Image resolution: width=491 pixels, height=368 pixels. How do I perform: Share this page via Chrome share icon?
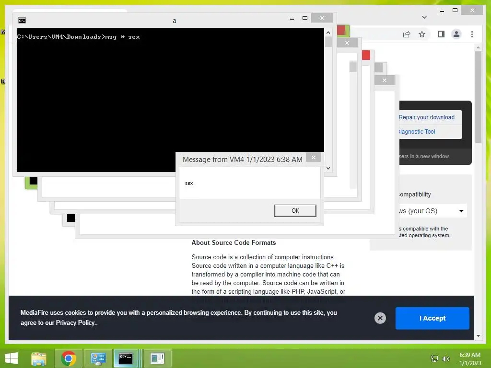point(407,34)
